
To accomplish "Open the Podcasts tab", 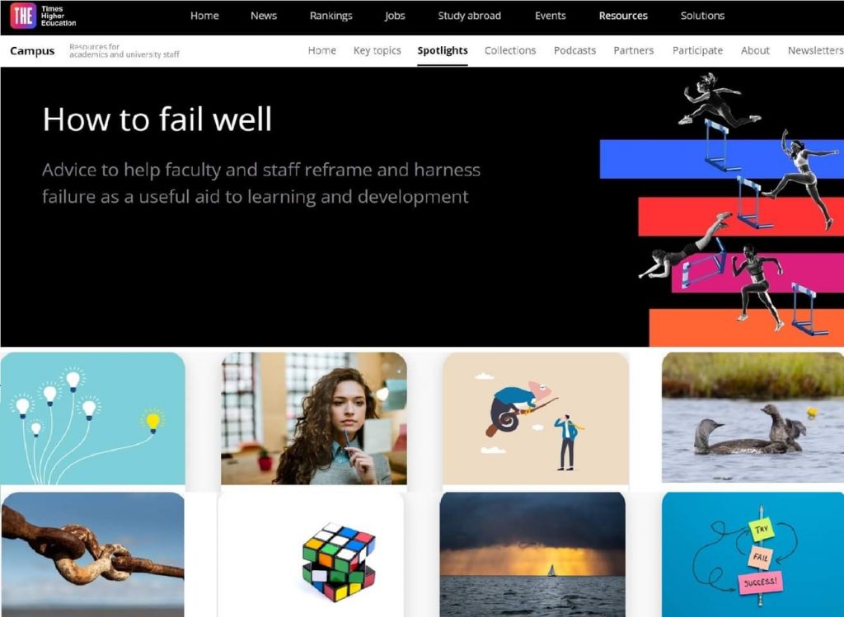I will tap(574, 50).
